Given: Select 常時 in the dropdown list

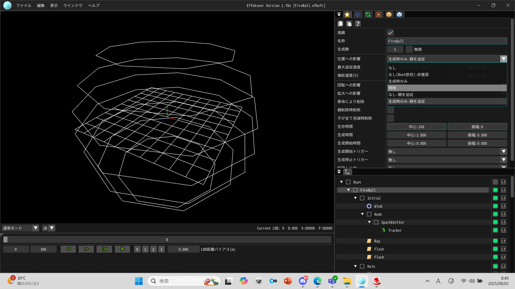Looking at the screenshot, I should click(x=447, y=88).
